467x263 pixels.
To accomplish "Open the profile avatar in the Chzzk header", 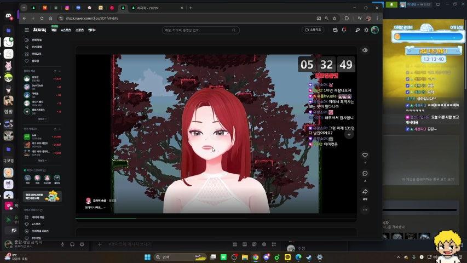I will click(x=375, y=30).
